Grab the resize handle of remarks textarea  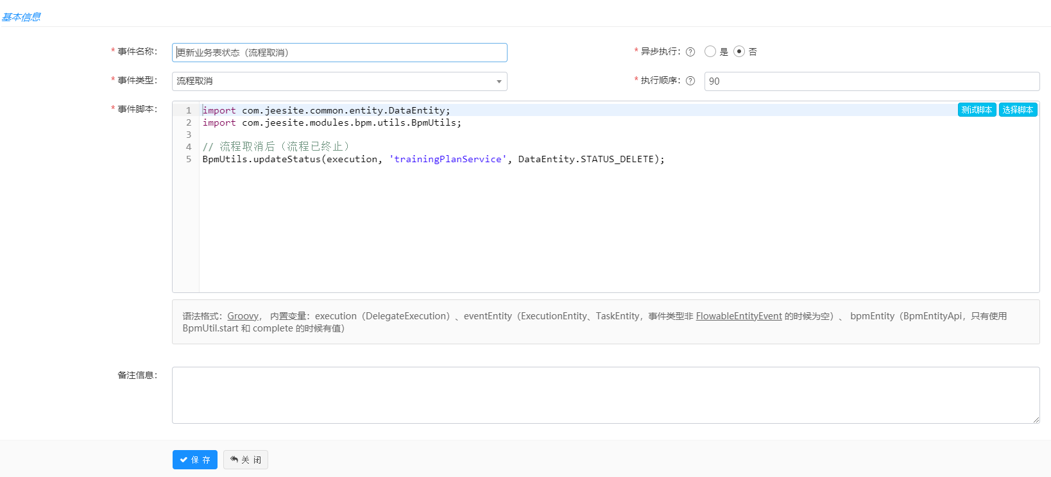pyautogui.click(x=1036, y=419)
